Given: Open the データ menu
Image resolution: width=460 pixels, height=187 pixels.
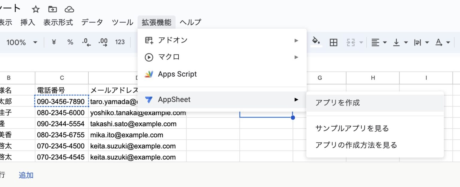Looking at the screenshot, I should 92,22.
